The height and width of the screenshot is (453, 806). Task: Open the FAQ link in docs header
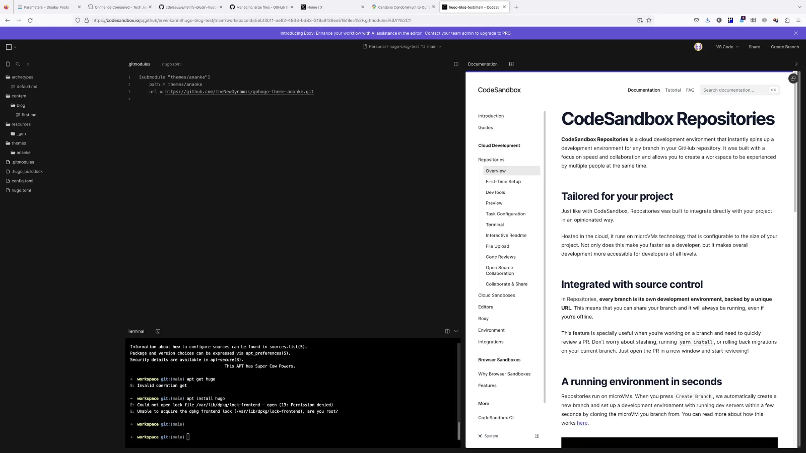(x=690, y=90)
